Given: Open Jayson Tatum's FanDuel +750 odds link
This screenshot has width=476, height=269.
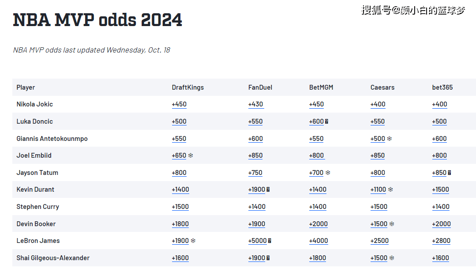Looking at the screenshot, I should (x=255, y=173).
